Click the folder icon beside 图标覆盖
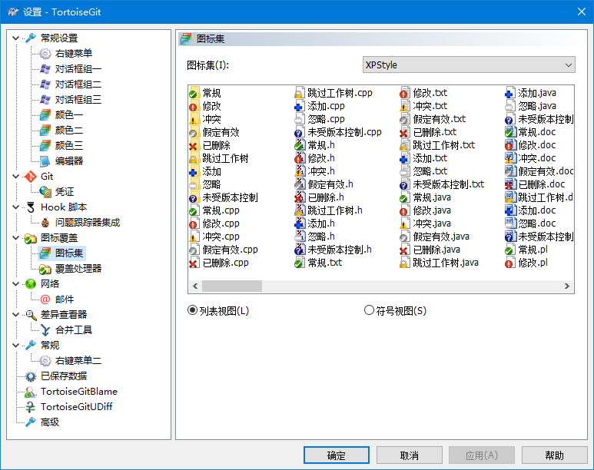The width and height of the screenshot is (594, 470). [31, 238]
